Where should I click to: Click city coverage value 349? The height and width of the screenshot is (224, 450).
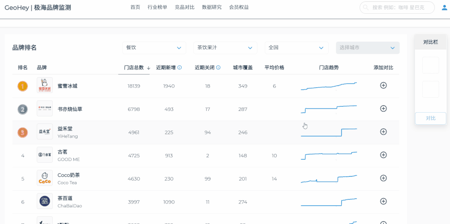coord(243,86)
